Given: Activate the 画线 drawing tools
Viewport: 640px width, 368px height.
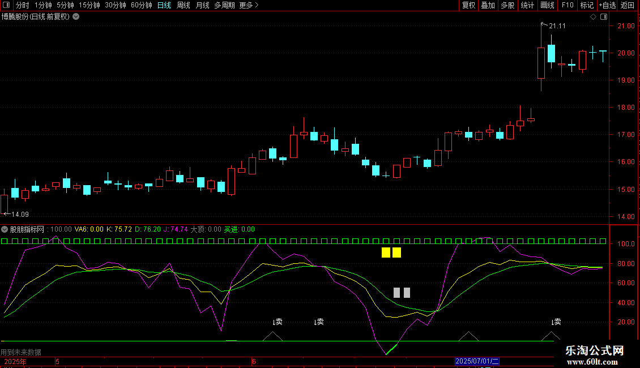Looking at the screenshot, I should pyautogui.click(x=547, y=5).
